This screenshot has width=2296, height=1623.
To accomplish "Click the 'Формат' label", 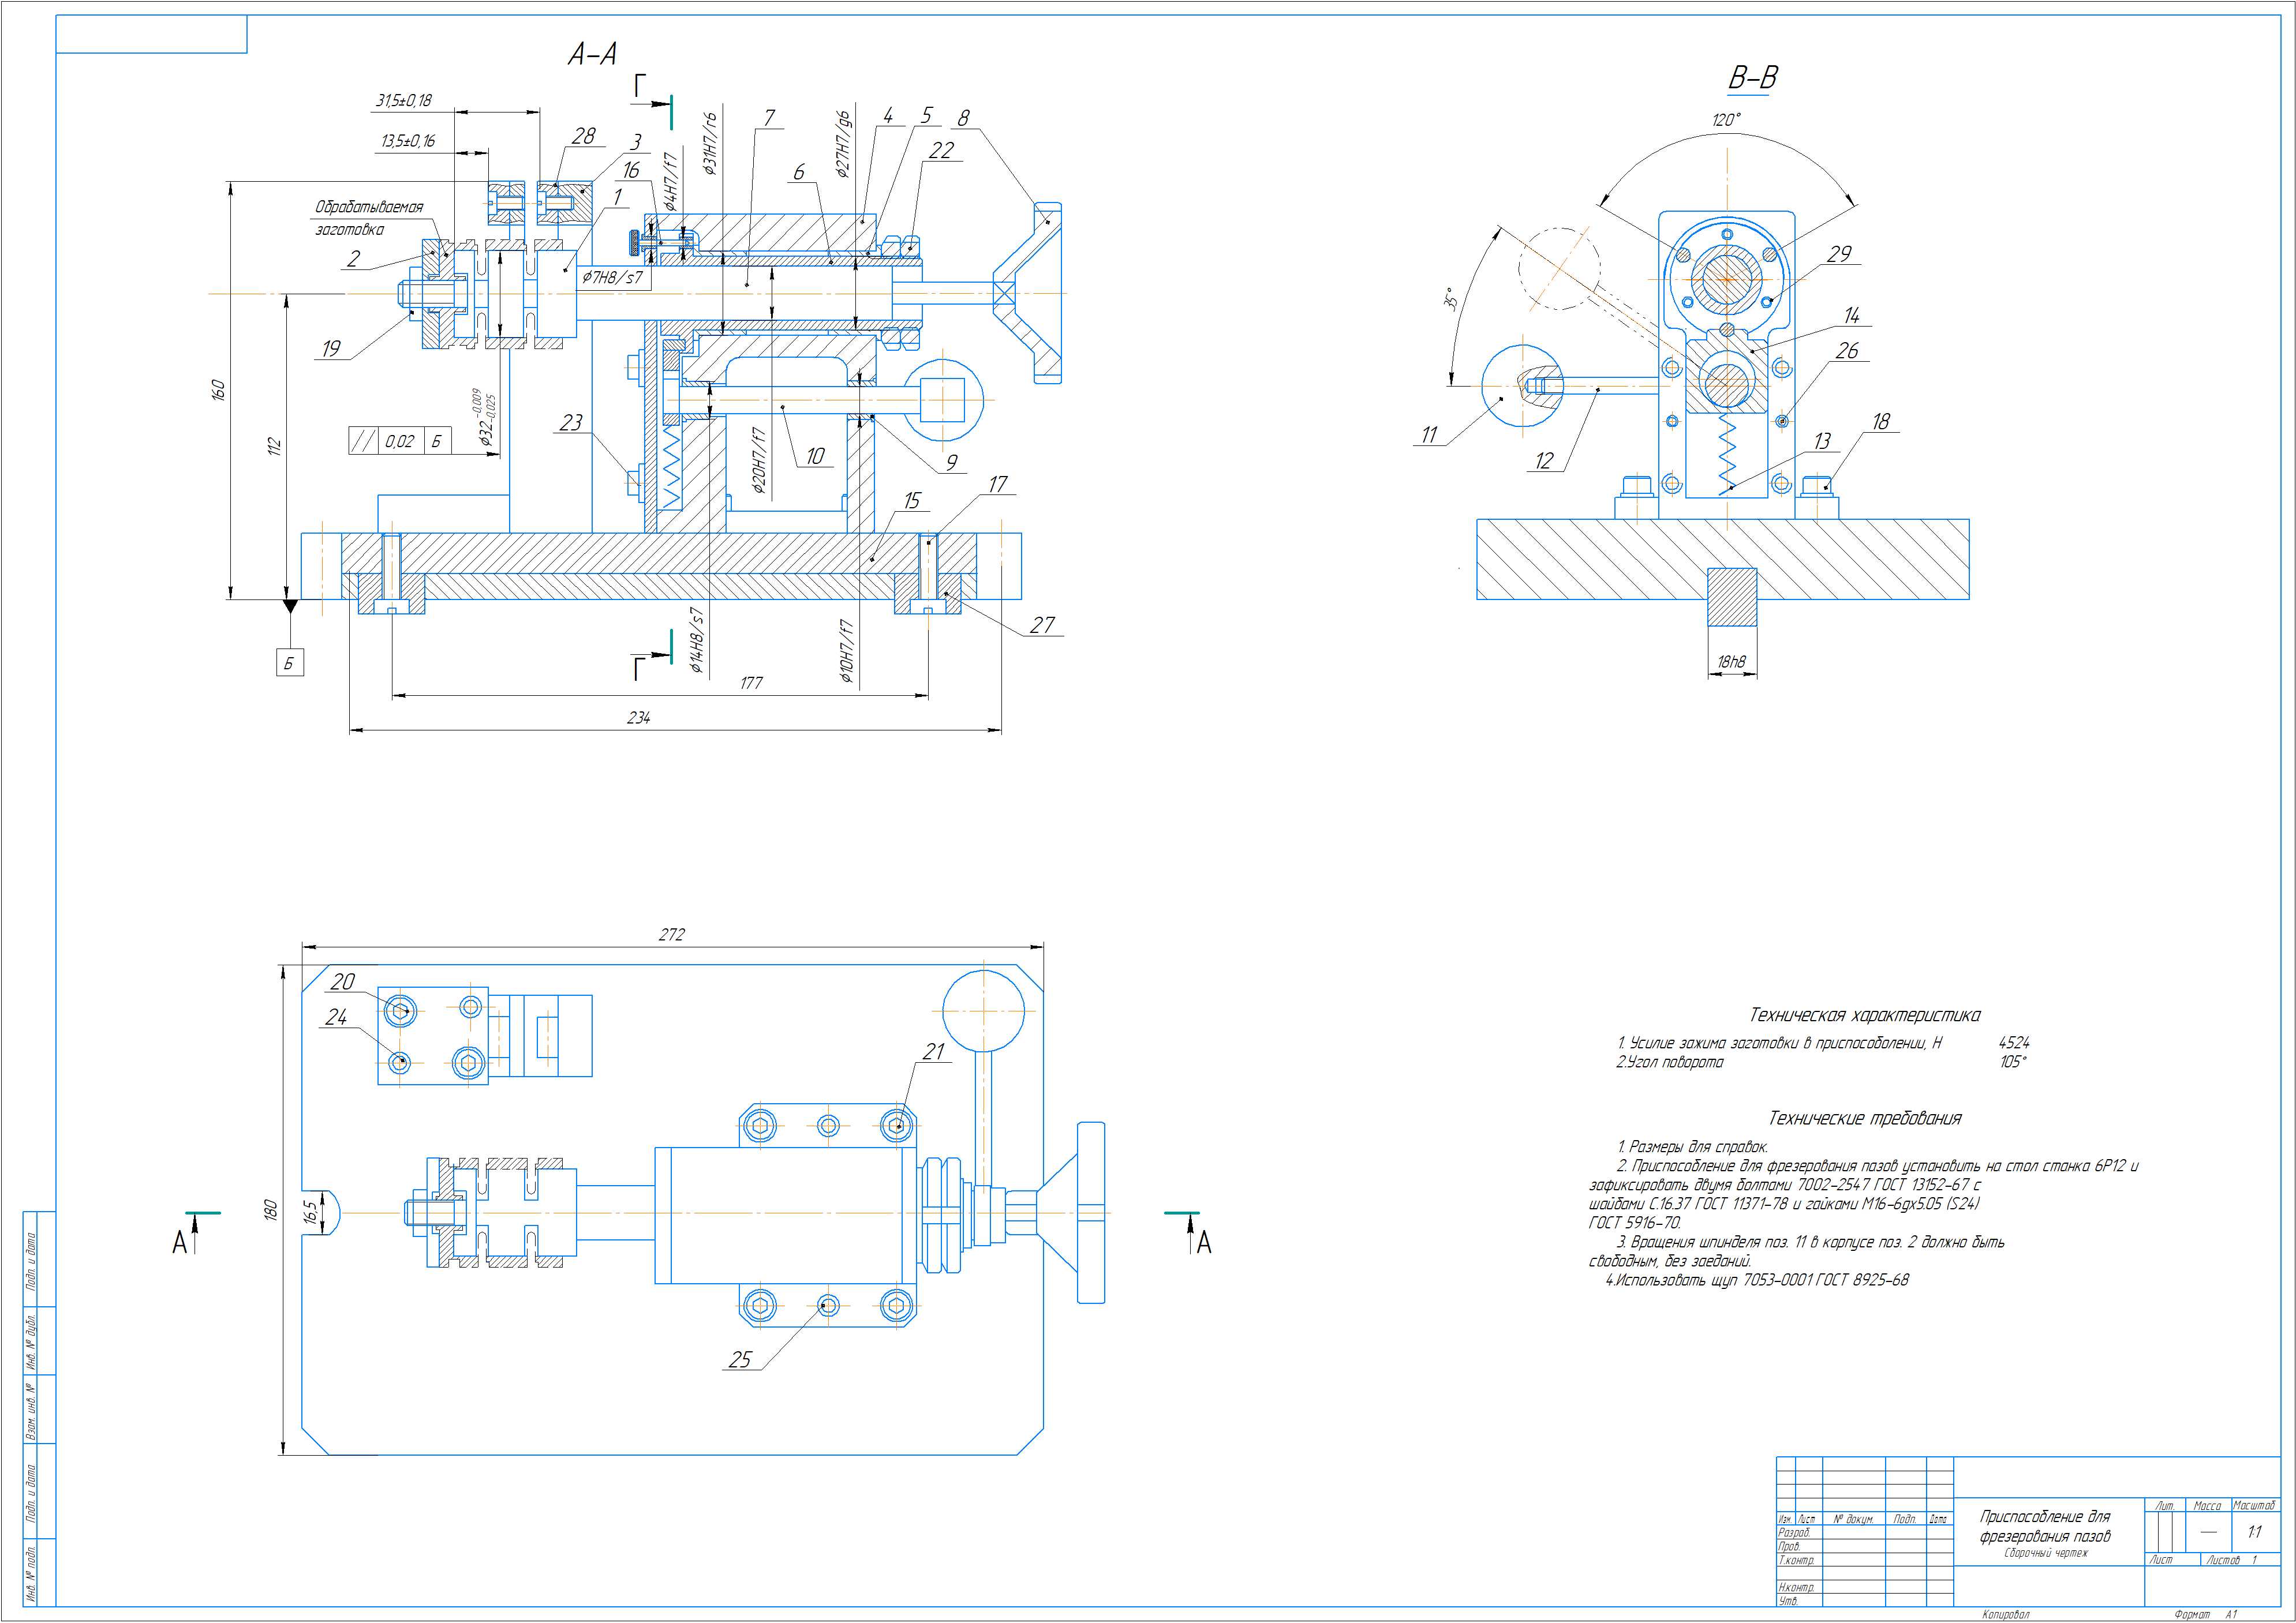I will (x=2192, y=1614).
